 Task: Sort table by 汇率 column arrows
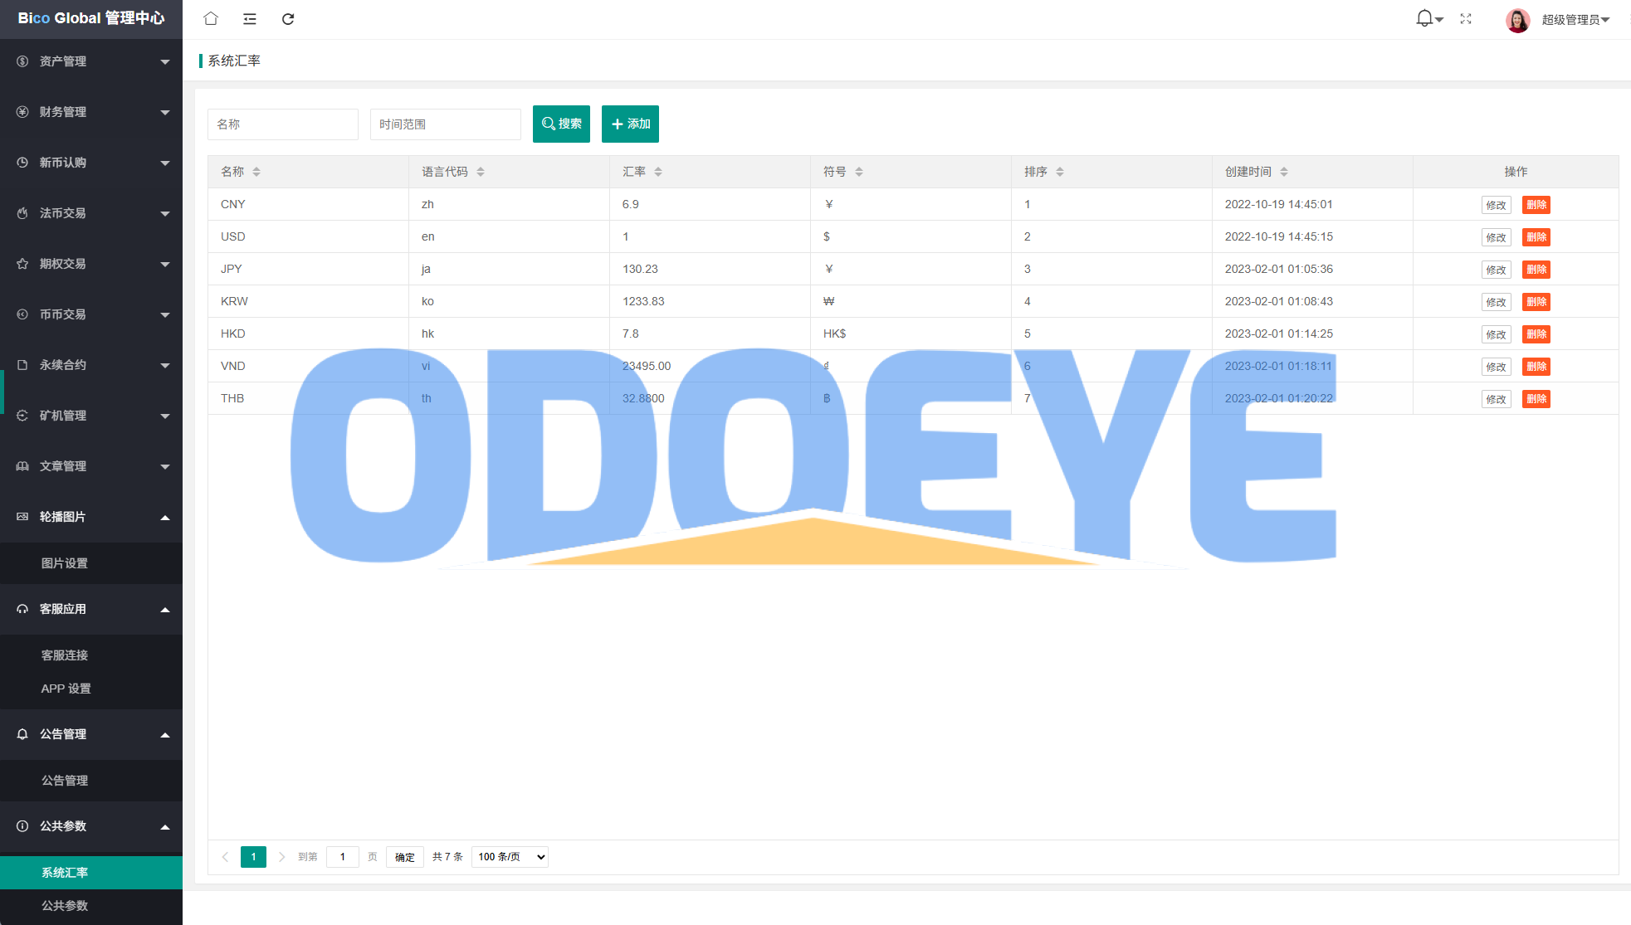pos(658,172)
